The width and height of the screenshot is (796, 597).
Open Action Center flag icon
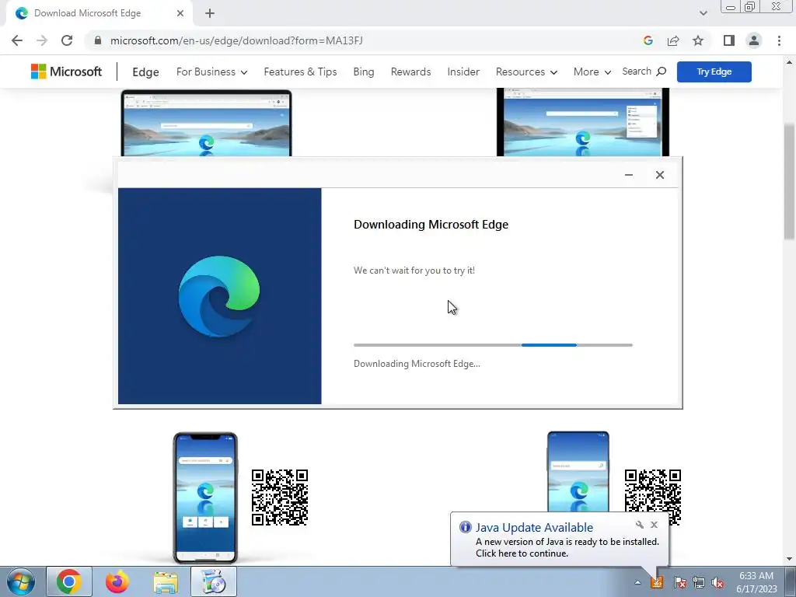(x=679, y=583)
